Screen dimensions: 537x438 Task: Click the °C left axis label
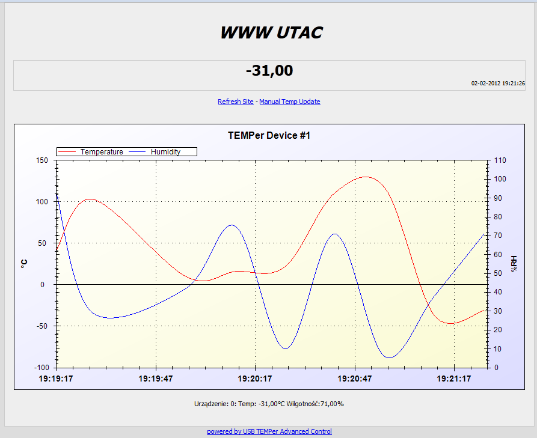(x=24, y=263)
